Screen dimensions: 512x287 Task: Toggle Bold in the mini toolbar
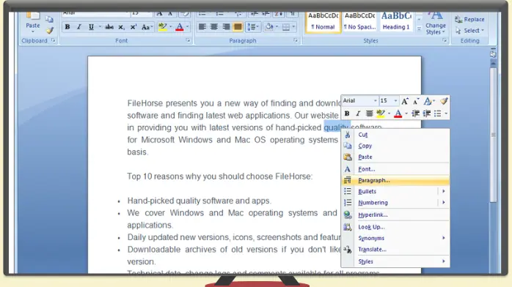click(347, 113)
